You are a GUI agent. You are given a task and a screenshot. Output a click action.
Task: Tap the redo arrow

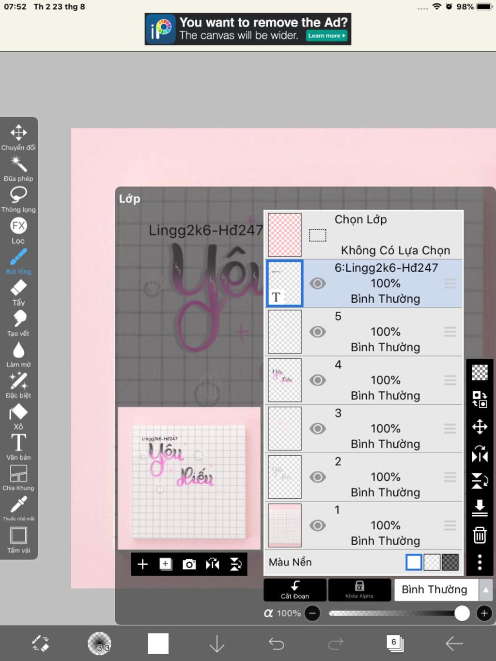coord(336,644)
